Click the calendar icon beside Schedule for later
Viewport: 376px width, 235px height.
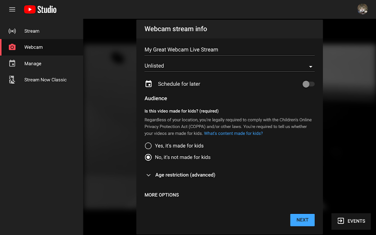pos(148,84)
